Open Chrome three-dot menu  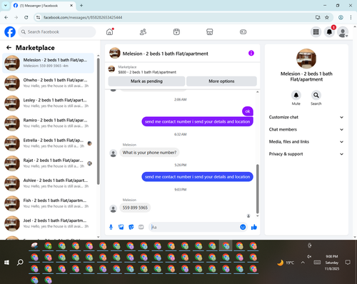click(x=351, y=17)
